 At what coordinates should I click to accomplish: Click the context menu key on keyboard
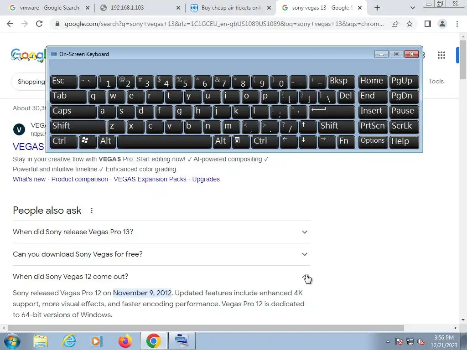(241, 142)
